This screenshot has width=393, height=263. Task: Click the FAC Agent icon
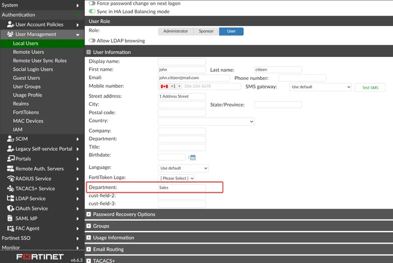click(x=10, y=229)
